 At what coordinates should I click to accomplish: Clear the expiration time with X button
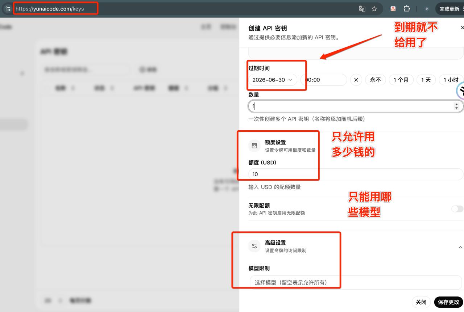356,80
